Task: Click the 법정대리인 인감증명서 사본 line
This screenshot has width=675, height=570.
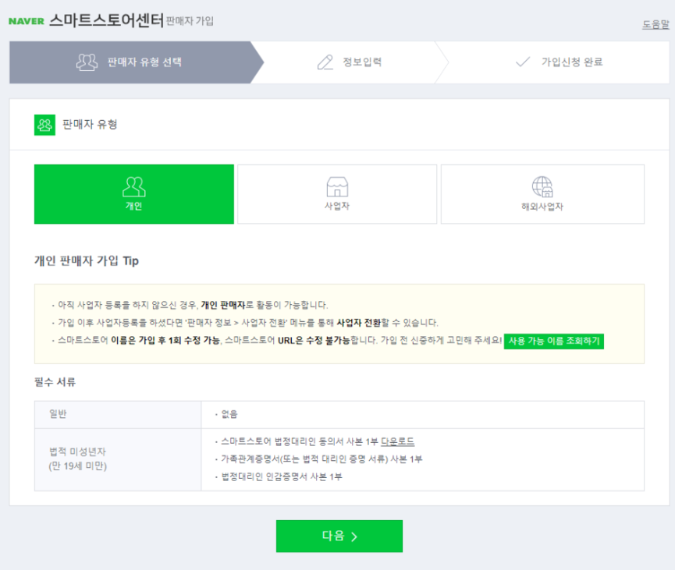Action: (282, 476)
